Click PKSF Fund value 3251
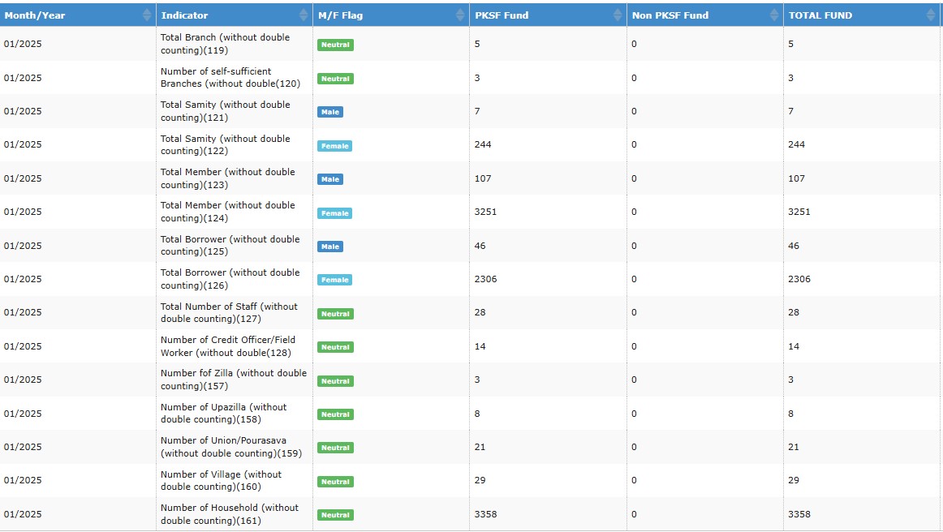Screen dimensions: 943x532 (x=485, y=212)
